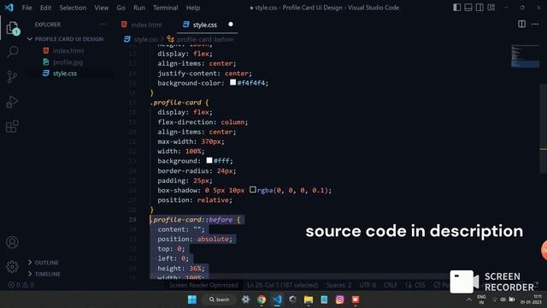Open profile.jpg in the Explorer tree
The height and width of the screenshot is (308, 547).
pyautogui.click(x=68, y=62)
